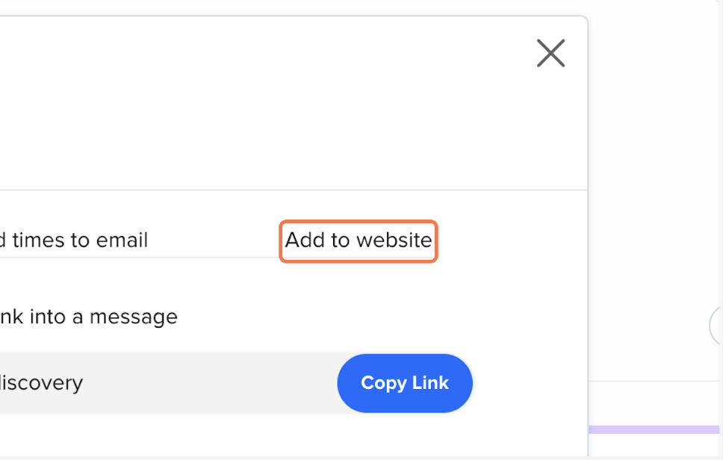
Task: Switch to the Add to website tab
Action: click(358, 240)
